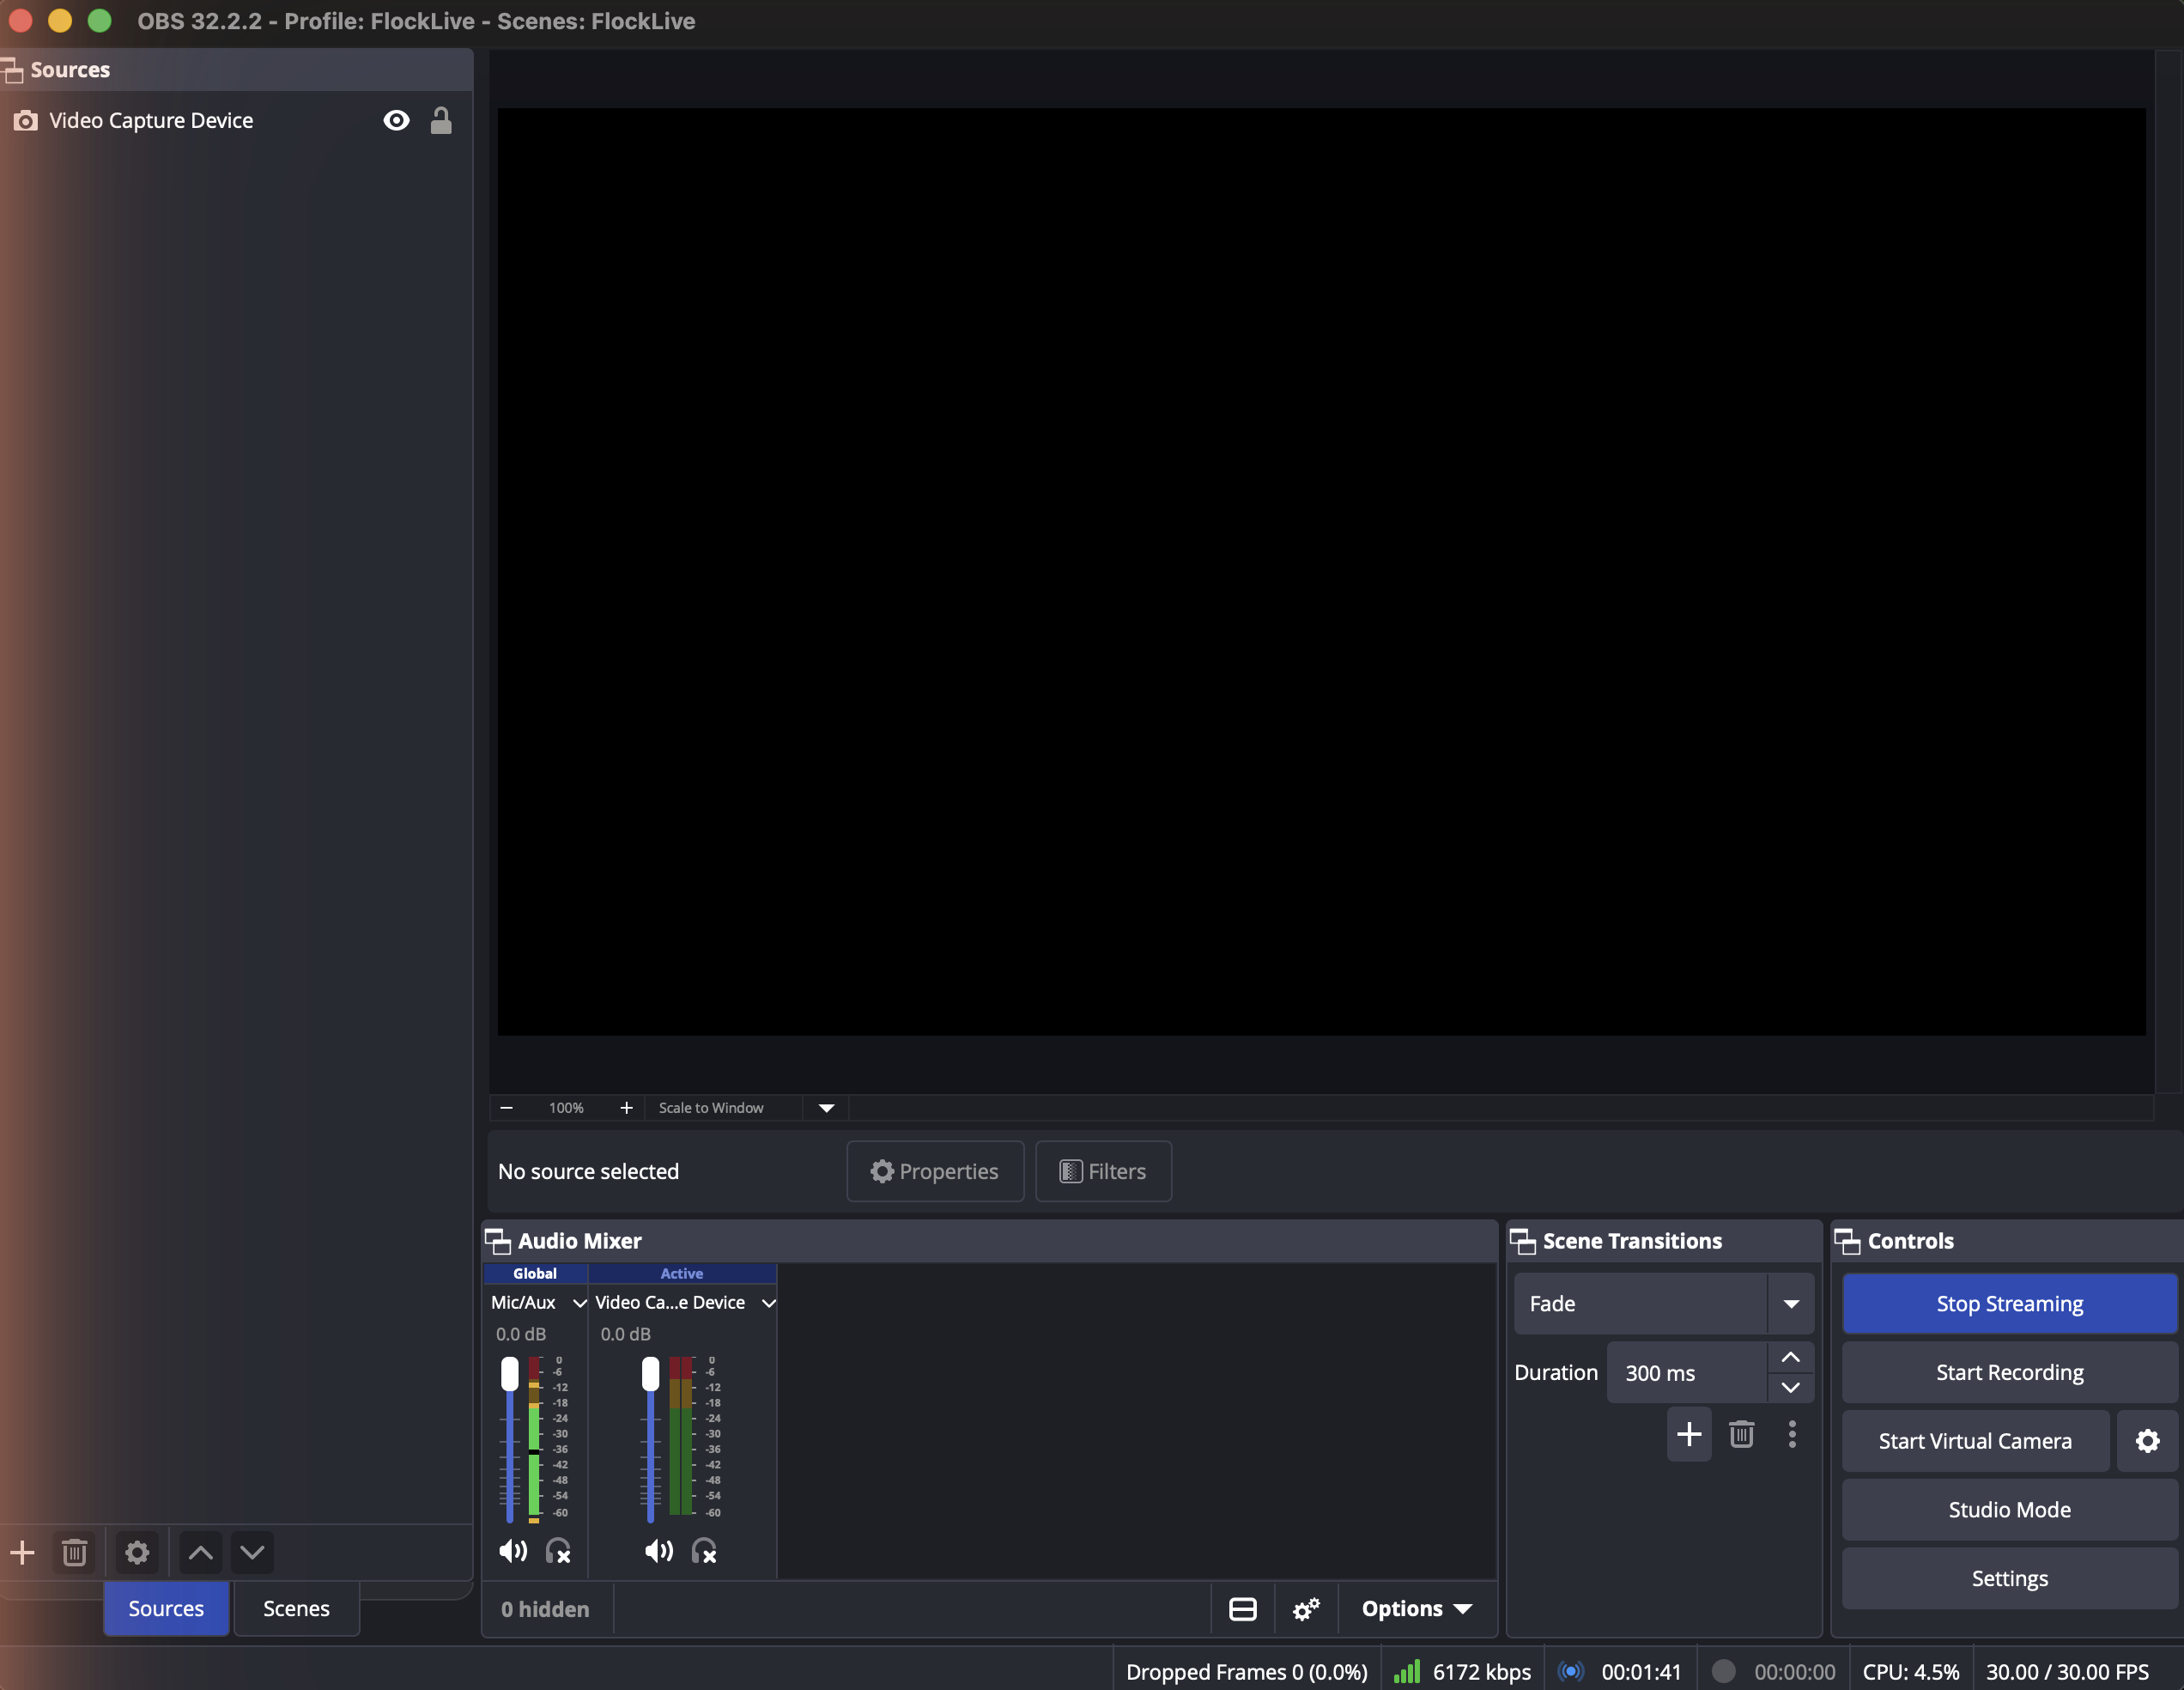Move source up with arrow icon
The height and width of the screenshot is (1690, 2184).
click(200, 1553)
